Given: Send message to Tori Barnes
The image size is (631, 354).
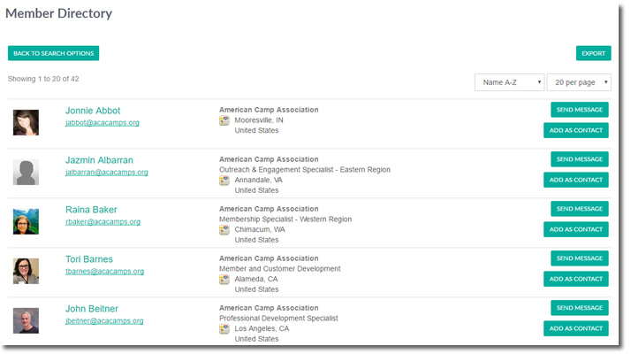Looking at the screenshot, I should [580, 258].
